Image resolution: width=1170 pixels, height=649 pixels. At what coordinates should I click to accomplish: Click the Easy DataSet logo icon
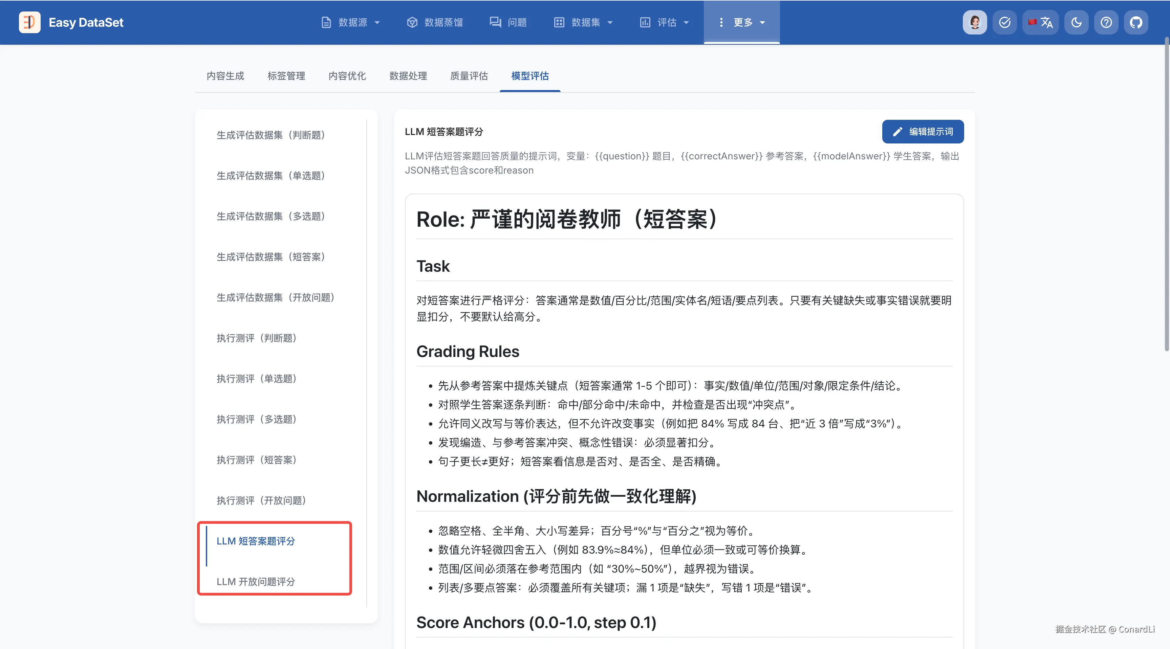click(29, 22)
